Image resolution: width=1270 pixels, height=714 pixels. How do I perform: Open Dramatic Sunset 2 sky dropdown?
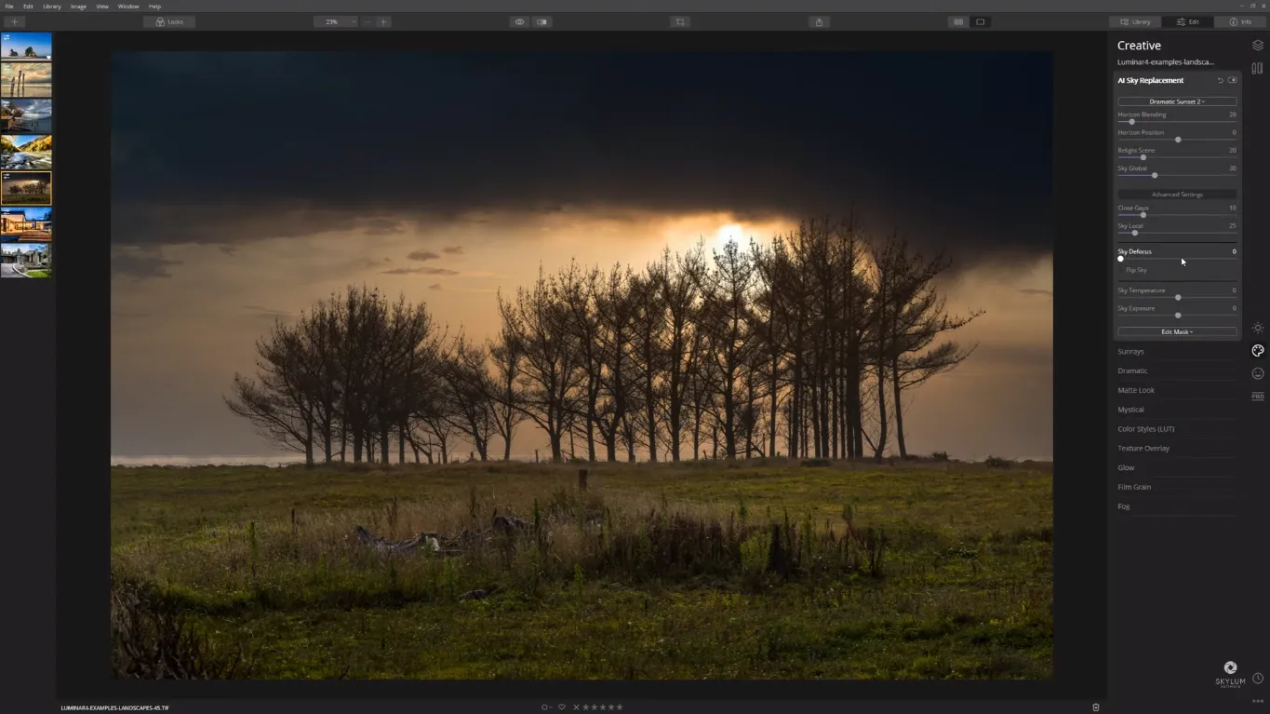pyautogui.click(x=1177, y=101)
